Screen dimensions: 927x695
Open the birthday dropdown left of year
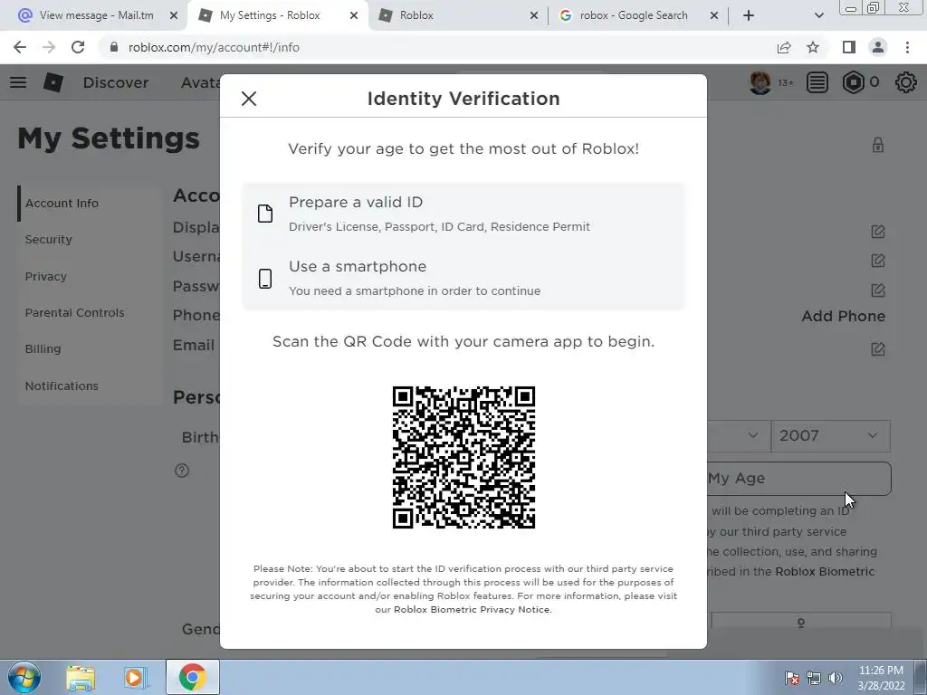point(739,435)
